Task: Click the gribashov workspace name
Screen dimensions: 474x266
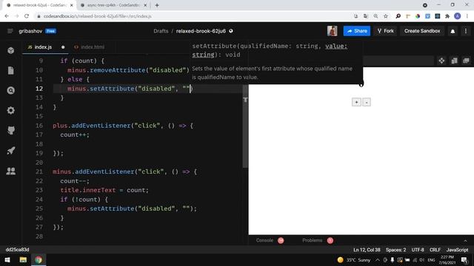Action: click(x=30, y=31)
